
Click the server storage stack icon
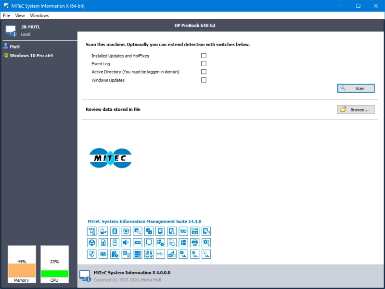coord(138,254)
